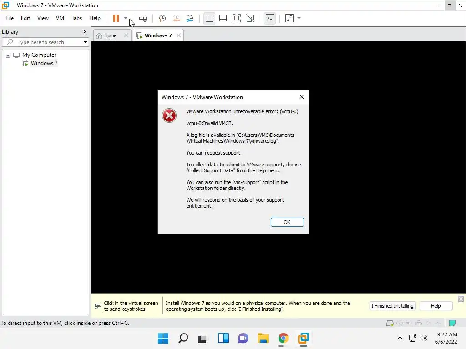Click the CD/DVD drive status icon
The width and height of the screenshot is (466, 349).
[400, 324]
